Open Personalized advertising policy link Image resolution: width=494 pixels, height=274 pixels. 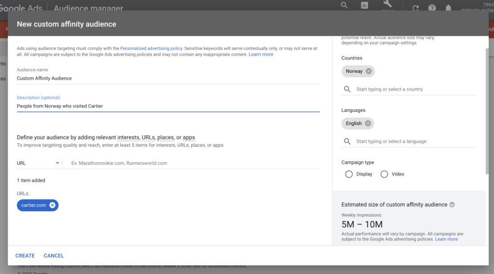[x=151, y=49]
